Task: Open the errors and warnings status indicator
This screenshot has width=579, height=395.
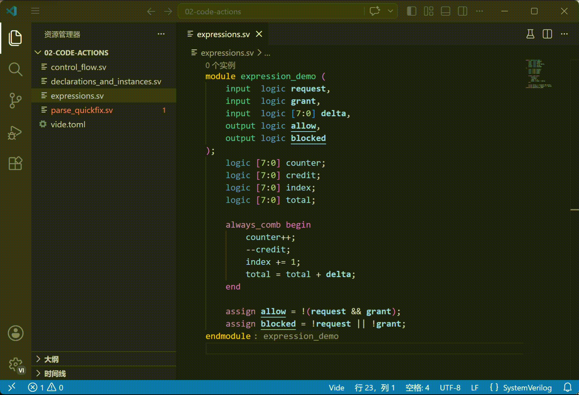Action: click(46, 387)
